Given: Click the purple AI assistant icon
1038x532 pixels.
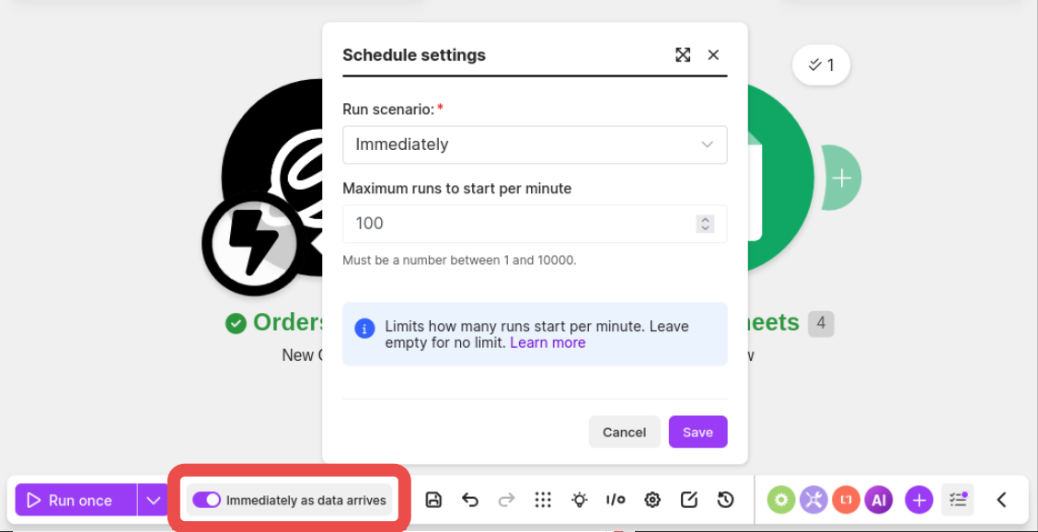Looking at the screenshot, I should pos(879,500).
